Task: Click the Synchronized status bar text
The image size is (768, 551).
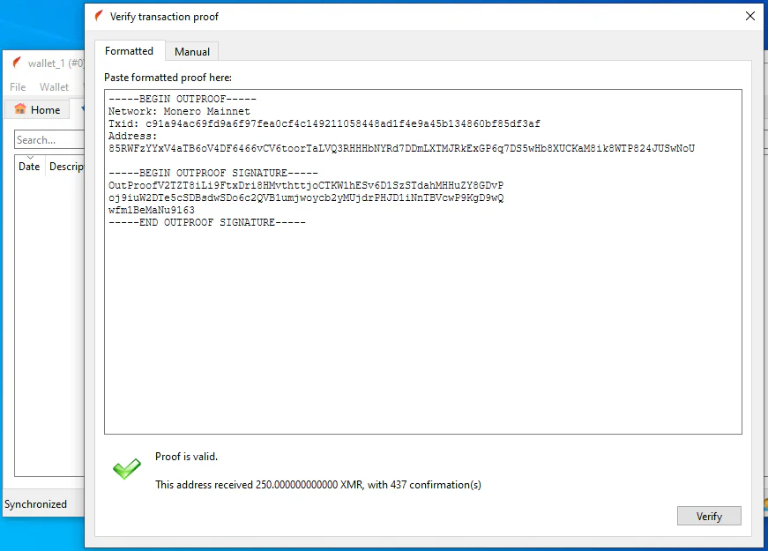Action: coord(35,504)
